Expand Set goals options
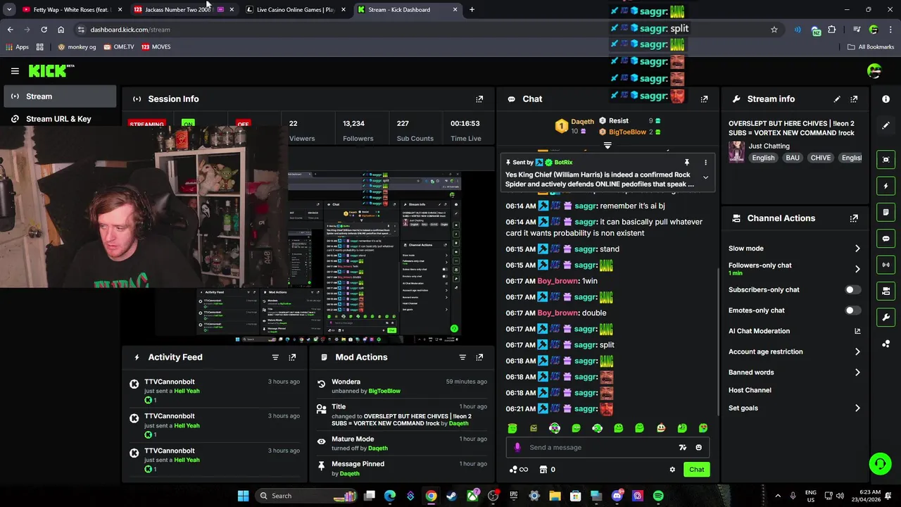 [x=857, y=408]
